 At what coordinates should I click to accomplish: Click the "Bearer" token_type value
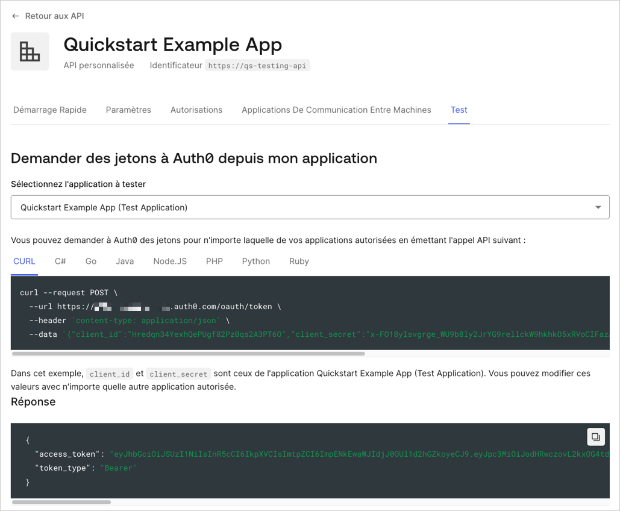pos(119,468)
